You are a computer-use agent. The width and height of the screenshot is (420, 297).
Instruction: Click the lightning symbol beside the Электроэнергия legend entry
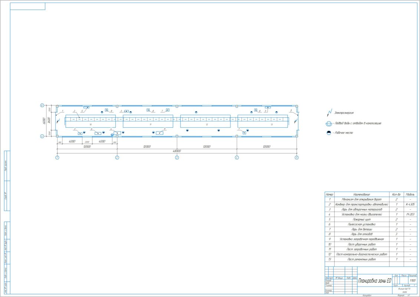[329, 112]
